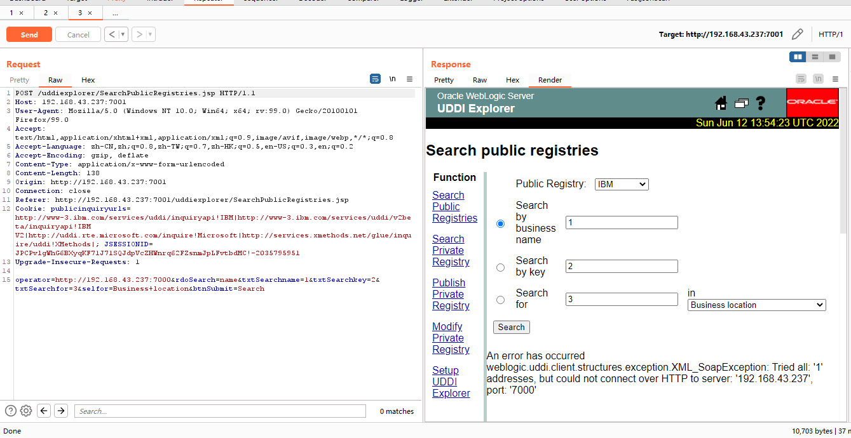Switch Request view to Pretty

tap(19, 80)
